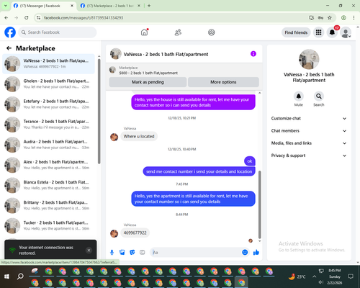The width and height of the screenshot is (360, 288).
Task: Open Windows taskbar search
Action: tap(20, 276)
